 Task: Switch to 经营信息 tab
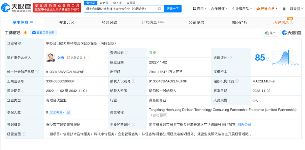click(153, 23)
